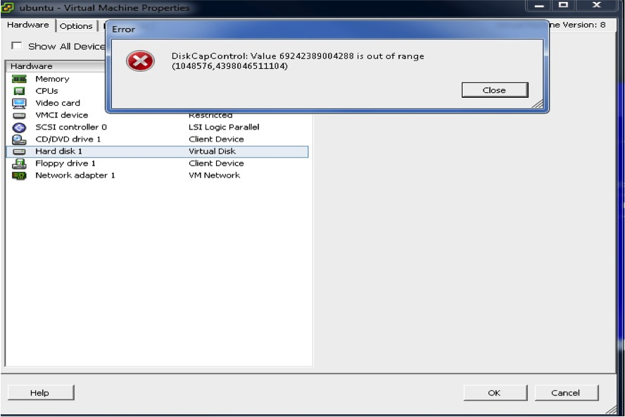Screen dimensions: 625x417
Task: Click the VMCI device icon
Action: click(x=19, y=115)
